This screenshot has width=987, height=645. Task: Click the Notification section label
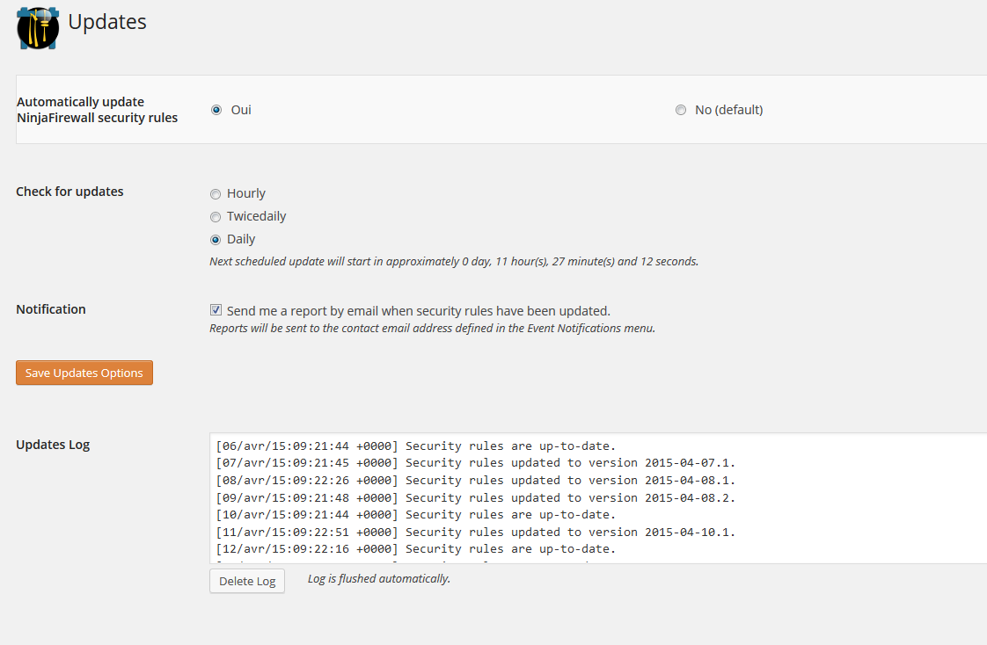coord(51,309)
